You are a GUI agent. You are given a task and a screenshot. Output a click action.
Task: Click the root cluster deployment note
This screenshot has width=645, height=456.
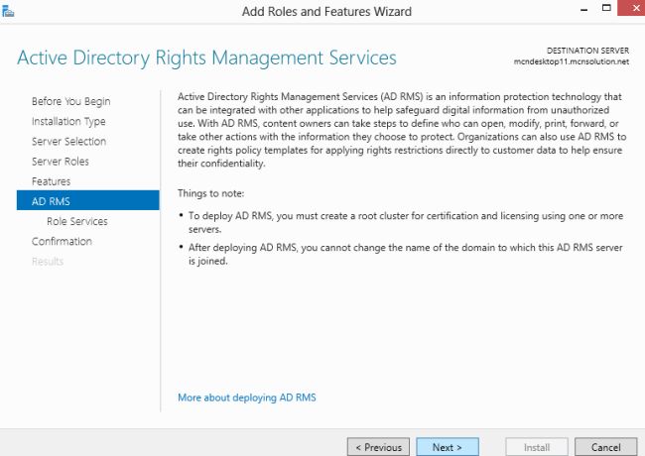406,222
